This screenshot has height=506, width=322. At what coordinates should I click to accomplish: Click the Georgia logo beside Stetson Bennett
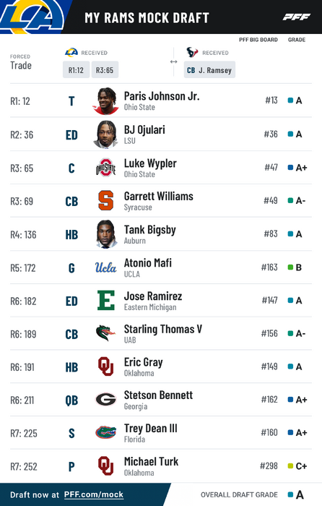click(x=105, y=400)
